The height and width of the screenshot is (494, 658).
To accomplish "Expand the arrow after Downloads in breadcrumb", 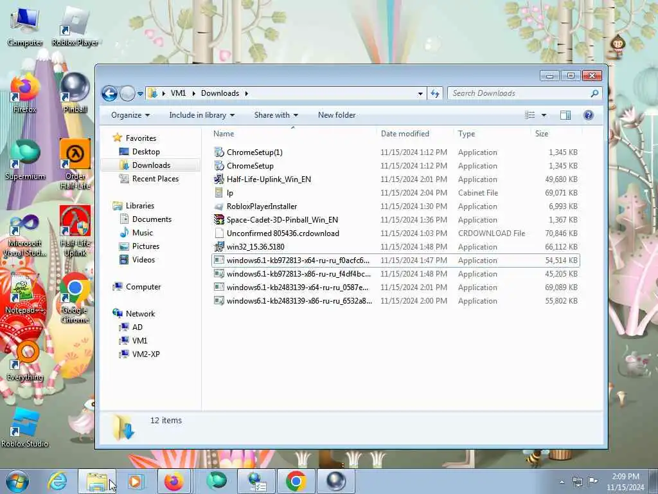I will click(x=246, y=93).
